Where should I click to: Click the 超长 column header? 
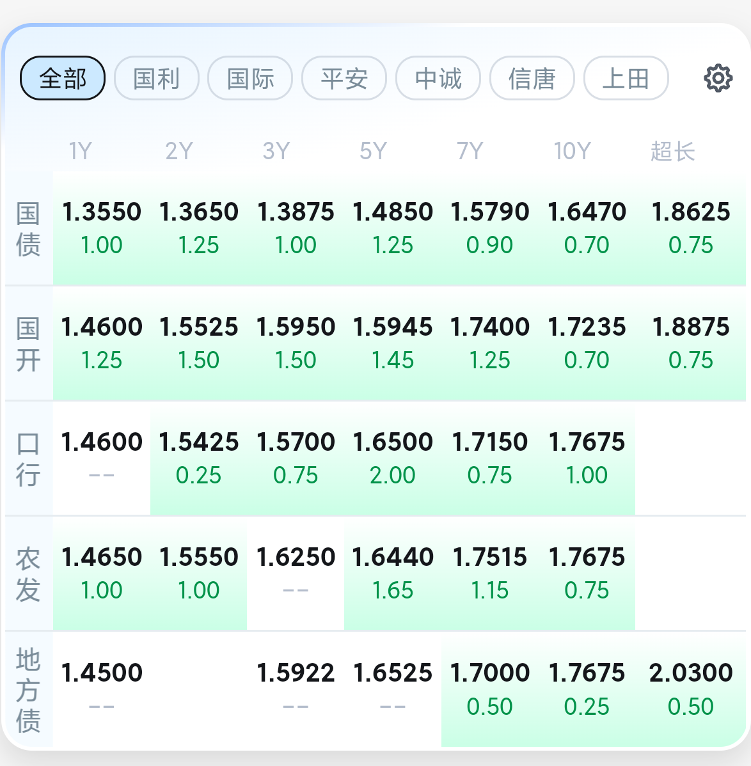click(673, 151)
